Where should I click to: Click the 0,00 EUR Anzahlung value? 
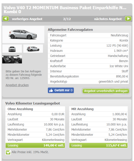[x=58, y=114]
